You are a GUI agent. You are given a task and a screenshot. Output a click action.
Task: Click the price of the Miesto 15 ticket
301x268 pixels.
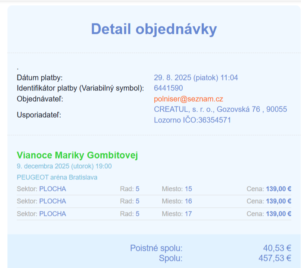point(278,189)
